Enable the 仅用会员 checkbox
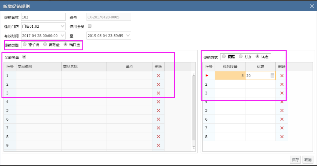The image size is (317, 166). pos(89,26)
